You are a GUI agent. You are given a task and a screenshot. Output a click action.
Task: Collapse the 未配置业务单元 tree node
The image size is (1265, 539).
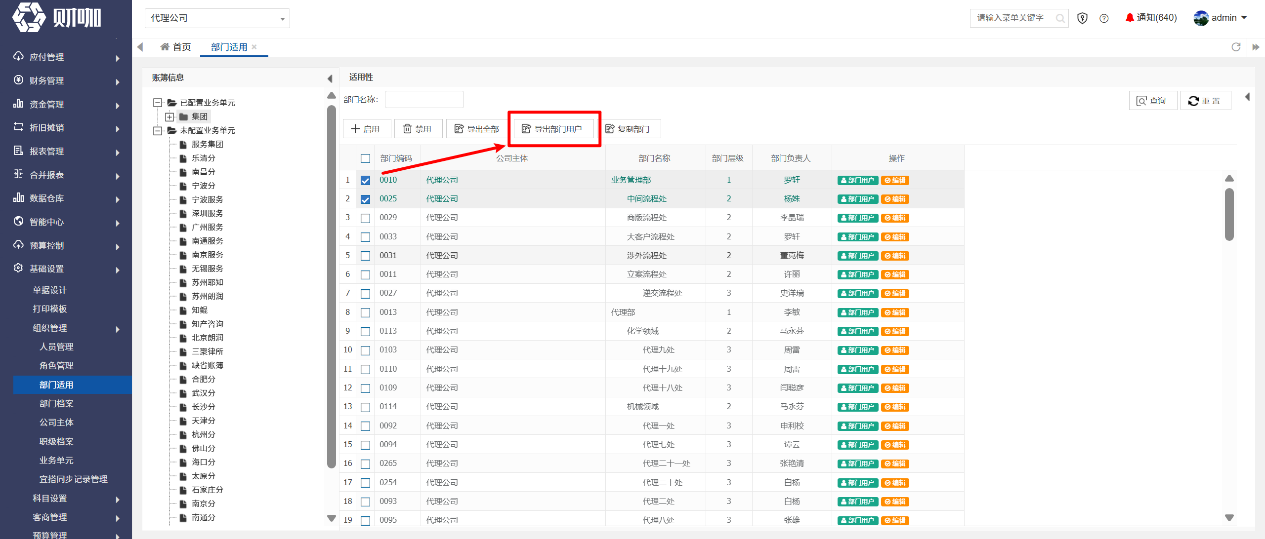click(x=158, y=131)
